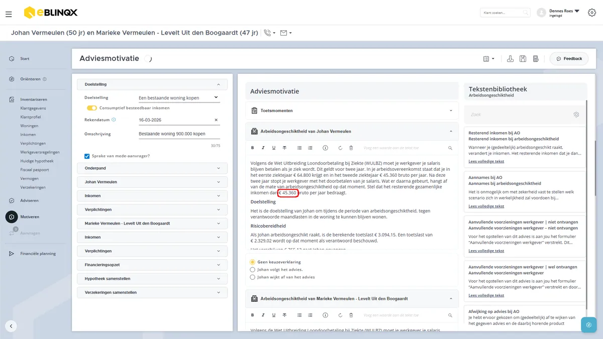Click the download icon in Adviesmotivatie header
Image resolution: width=603 pixels, height=339 pixels.
click(x=510, y=59)
